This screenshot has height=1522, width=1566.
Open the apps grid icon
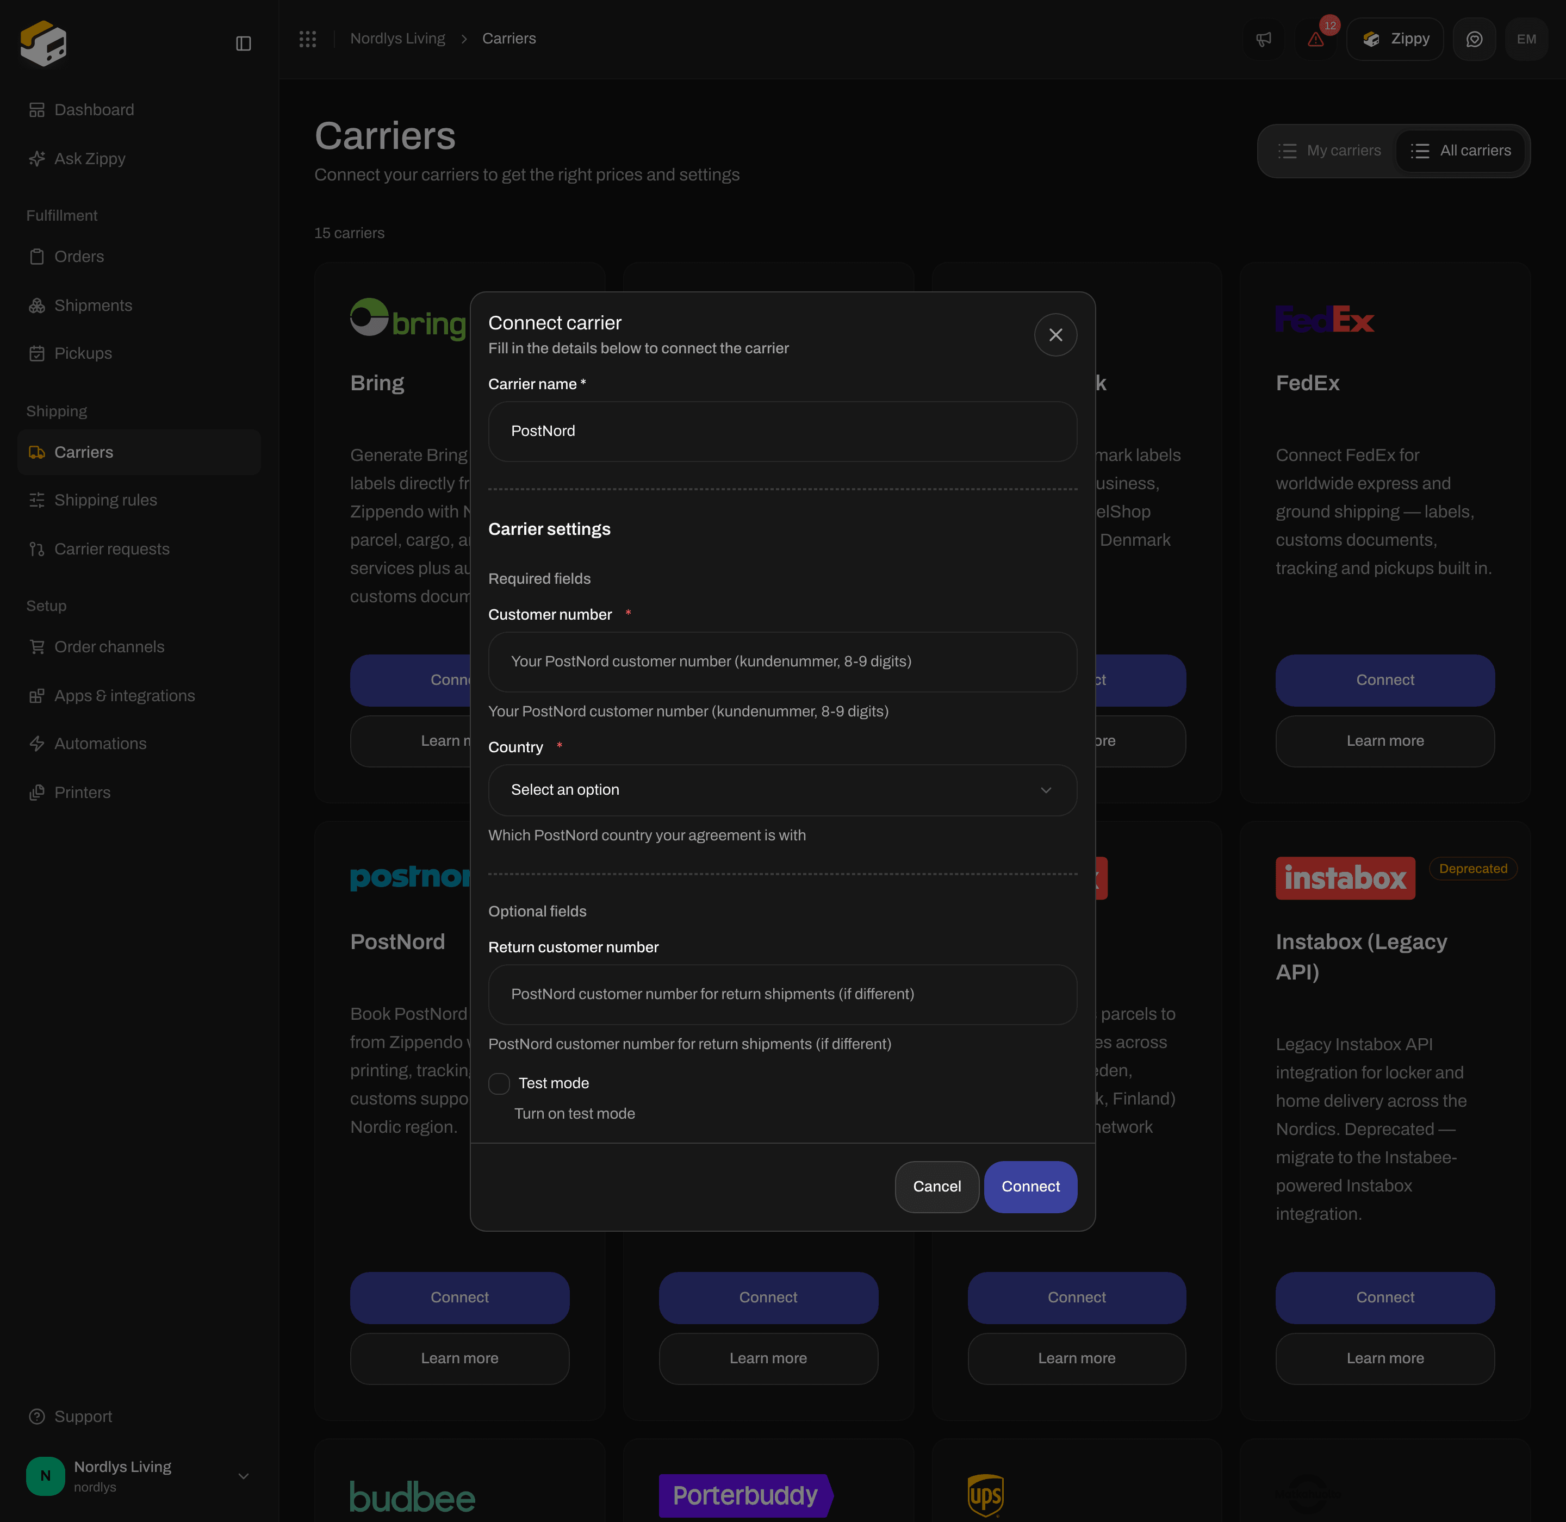pos(308,39)
